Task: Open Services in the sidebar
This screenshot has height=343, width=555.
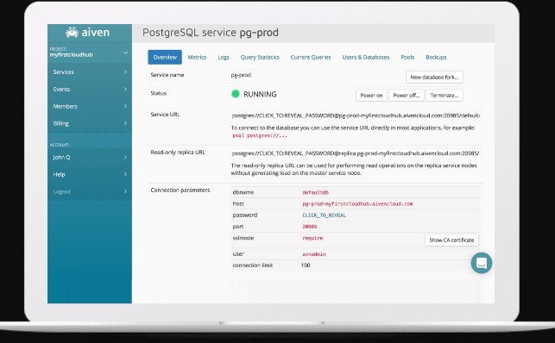Action: click(x=90, y=72)
